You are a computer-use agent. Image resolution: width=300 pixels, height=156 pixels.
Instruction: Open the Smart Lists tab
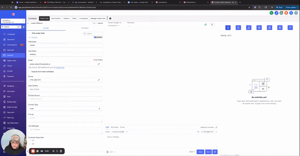point(45,18)
